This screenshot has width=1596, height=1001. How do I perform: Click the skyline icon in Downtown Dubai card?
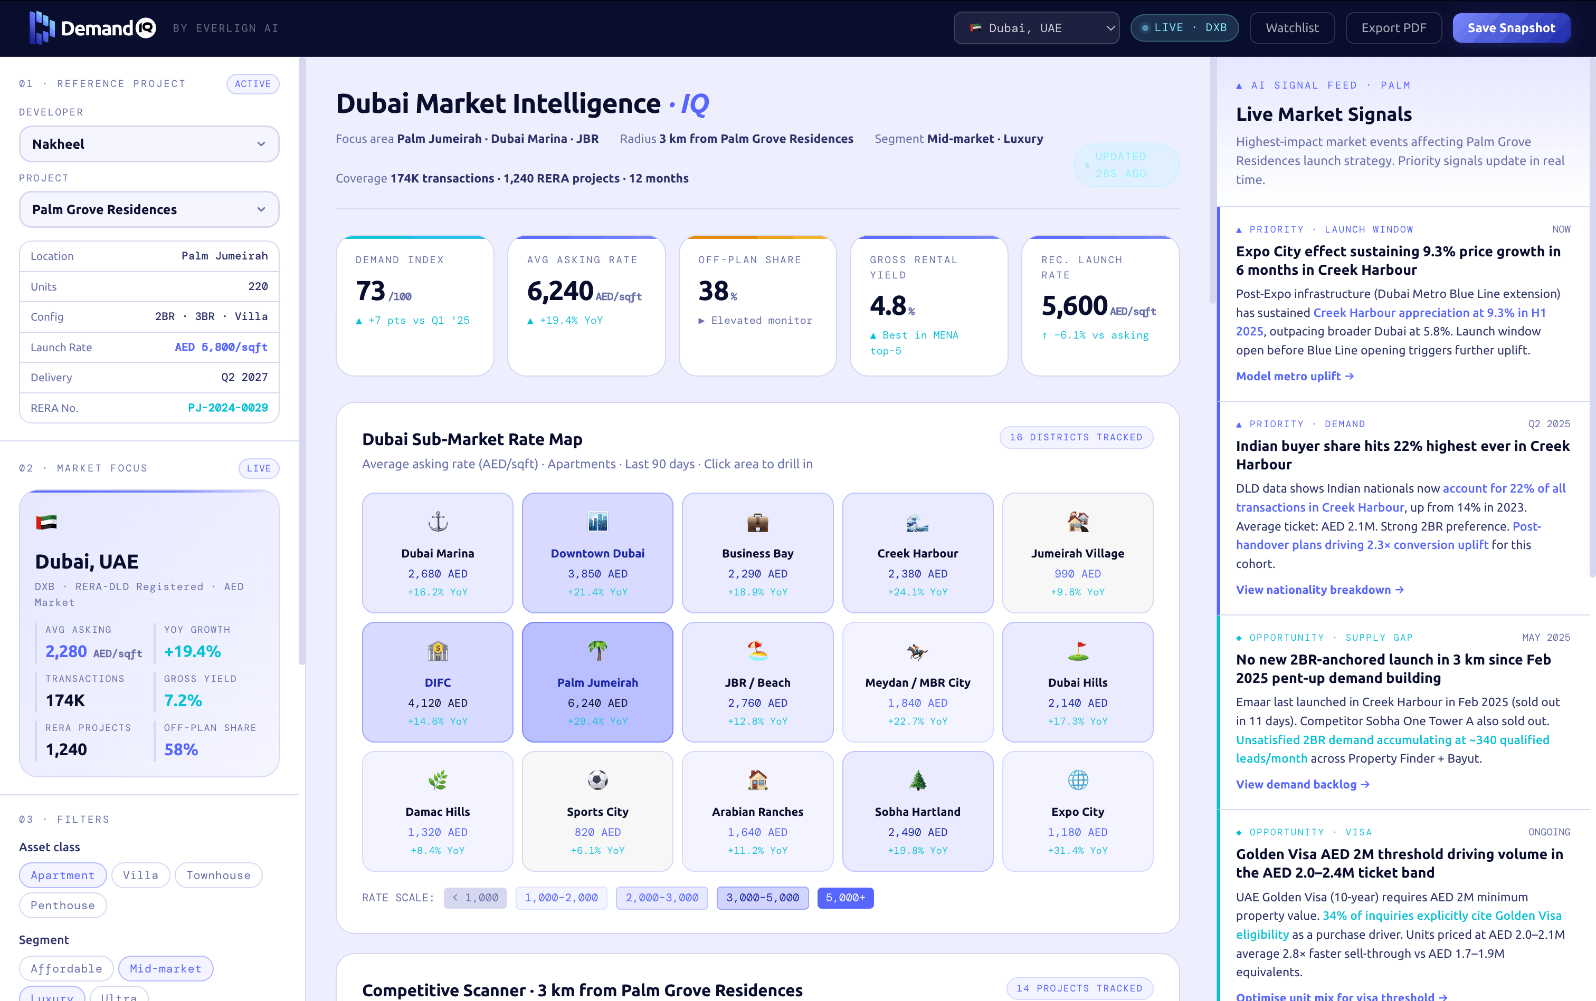(x=597, y=522)
